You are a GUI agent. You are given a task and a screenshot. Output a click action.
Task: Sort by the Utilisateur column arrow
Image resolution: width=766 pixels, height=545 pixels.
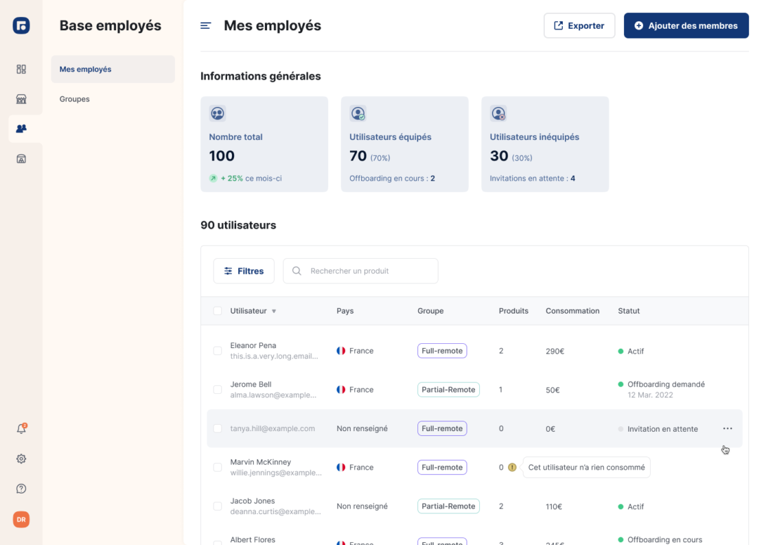274,312
